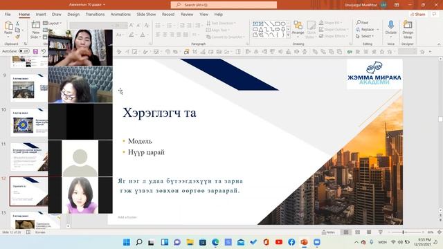This screenshot has height=249, width=443.
Task: Open the File tab
Action: pyautogui.click(x=8, y=14)
